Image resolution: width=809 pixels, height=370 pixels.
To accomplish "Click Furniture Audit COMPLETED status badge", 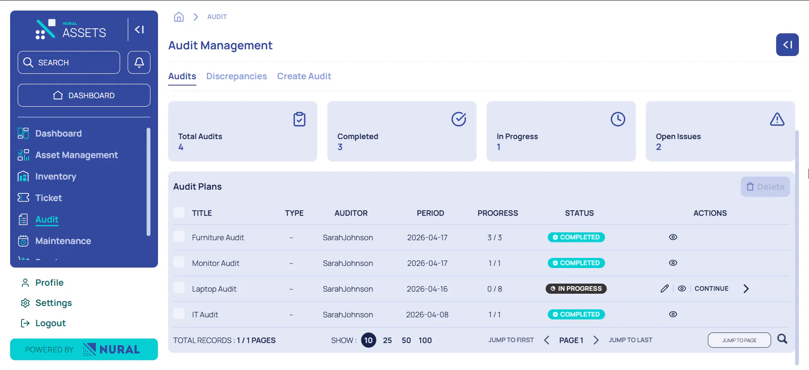I will (576, 237).
